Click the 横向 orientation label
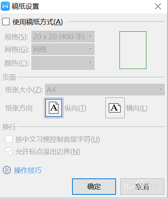Image resolution: width=168 pixels, height=199 pixels. [x=137, y=108]
